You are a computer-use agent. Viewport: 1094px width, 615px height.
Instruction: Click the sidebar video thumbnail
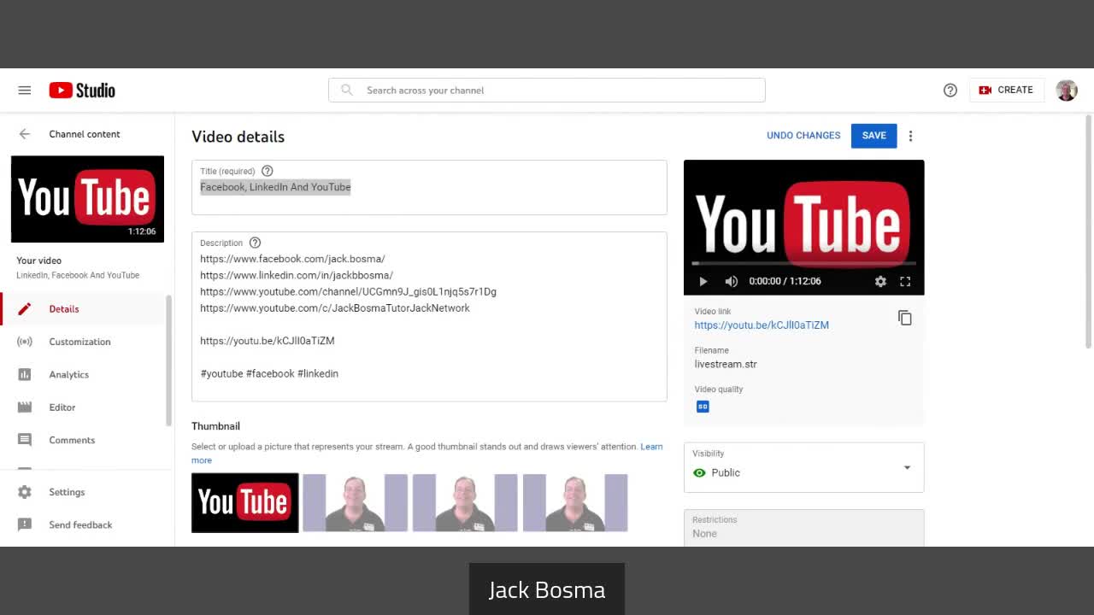[87, 199]
